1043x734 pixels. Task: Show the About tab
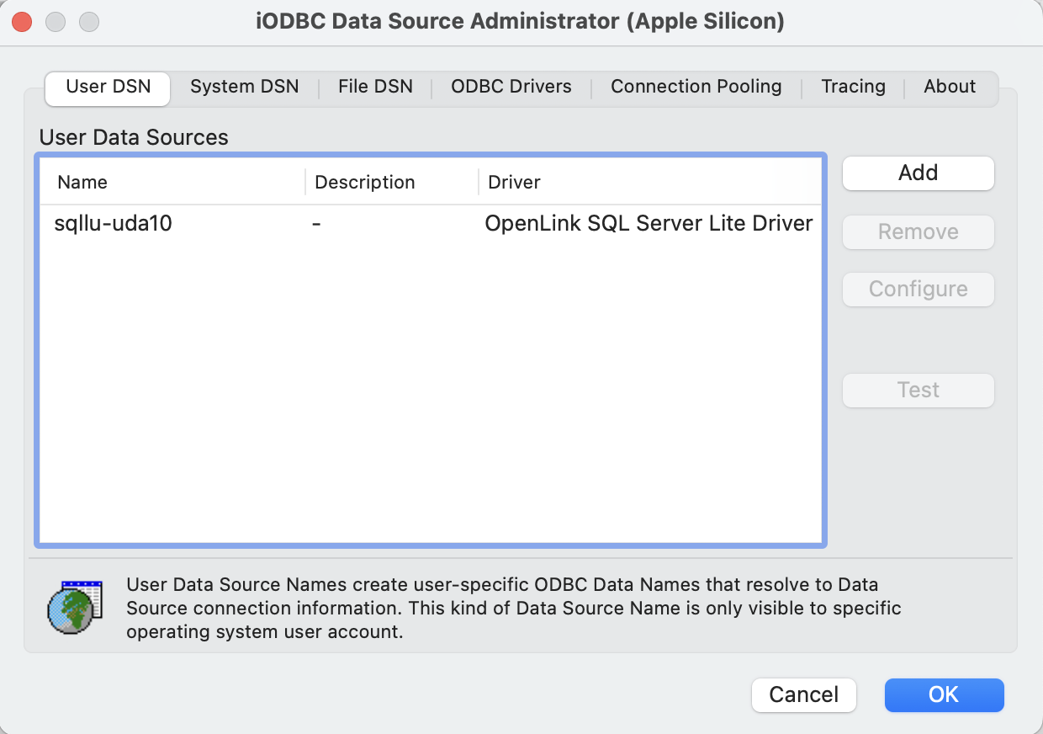pos(950,87)
